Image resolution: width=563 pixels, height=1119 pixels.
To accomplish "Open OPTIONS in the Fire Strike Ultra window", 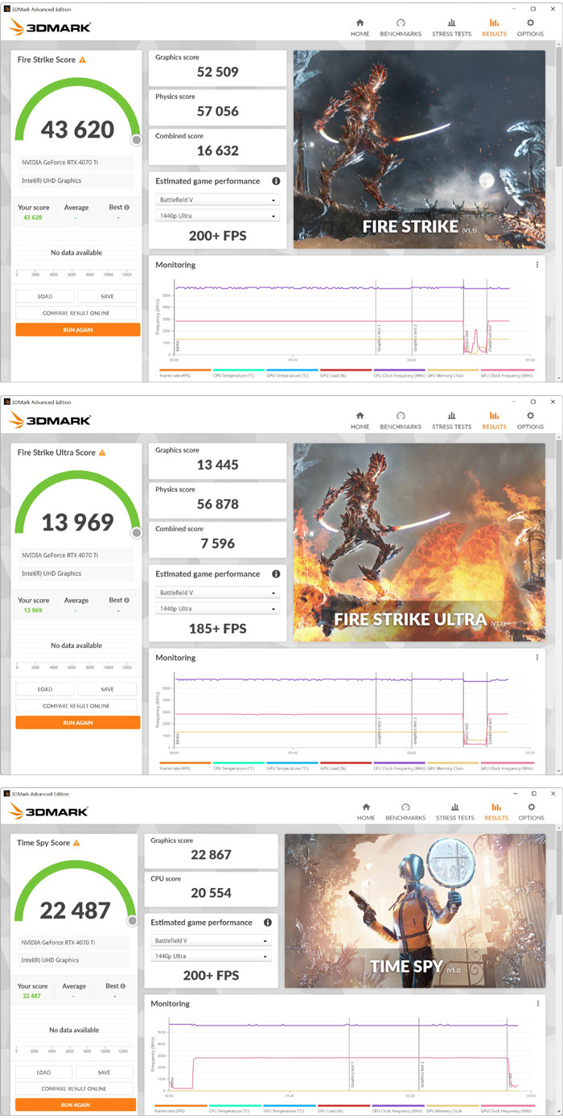I will (x=530, y=420).
